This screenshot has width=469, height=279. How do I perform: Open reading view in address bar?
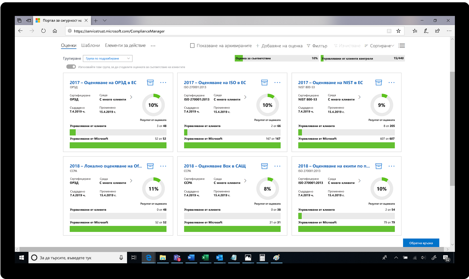389,31
